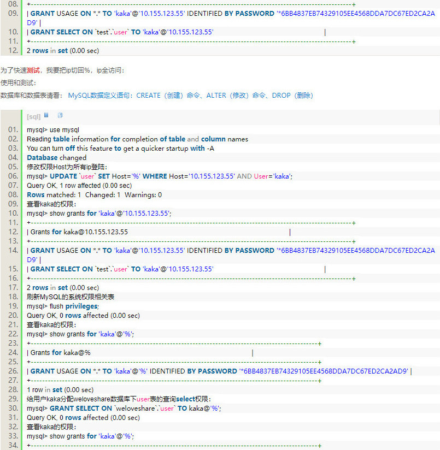This screenshot has width=440, height=450.
Task: Click the GRANT USAGE ON *.* TO 'kaka'@'%' line
Action: click(x=219, y=371)
